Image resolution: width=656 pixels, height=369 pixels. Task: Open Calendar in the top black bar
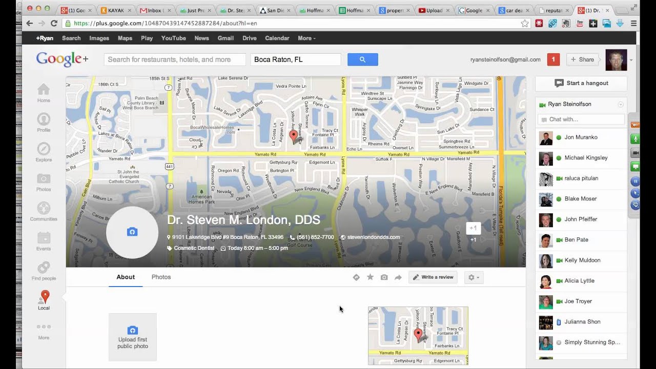277,38
